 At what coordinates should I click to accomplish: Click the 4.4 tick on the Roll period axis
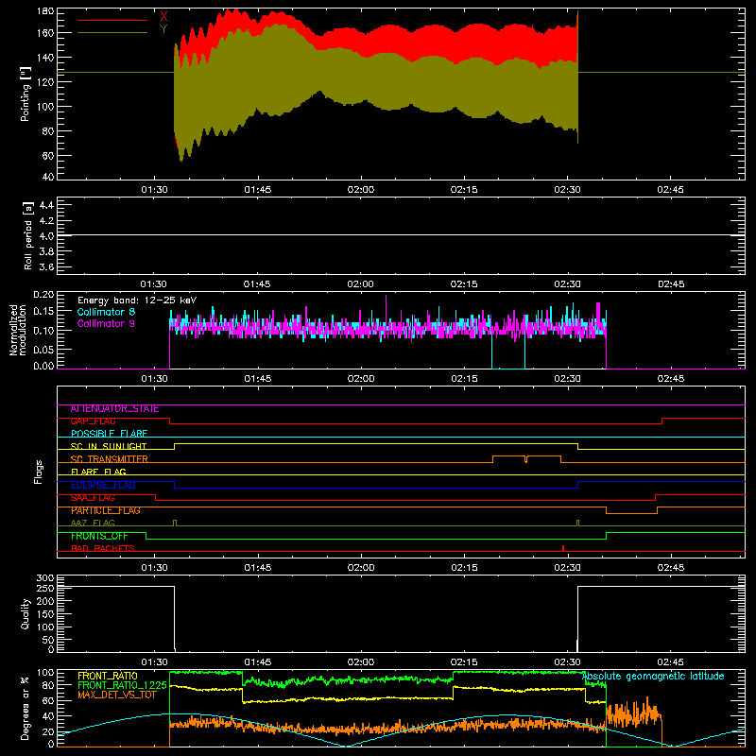pos(46,206)
